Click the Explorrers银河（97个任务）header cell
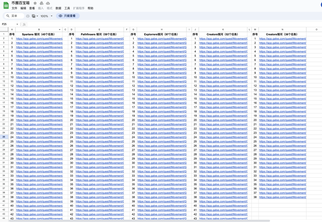Screen dimensions: 322x222 162,34
